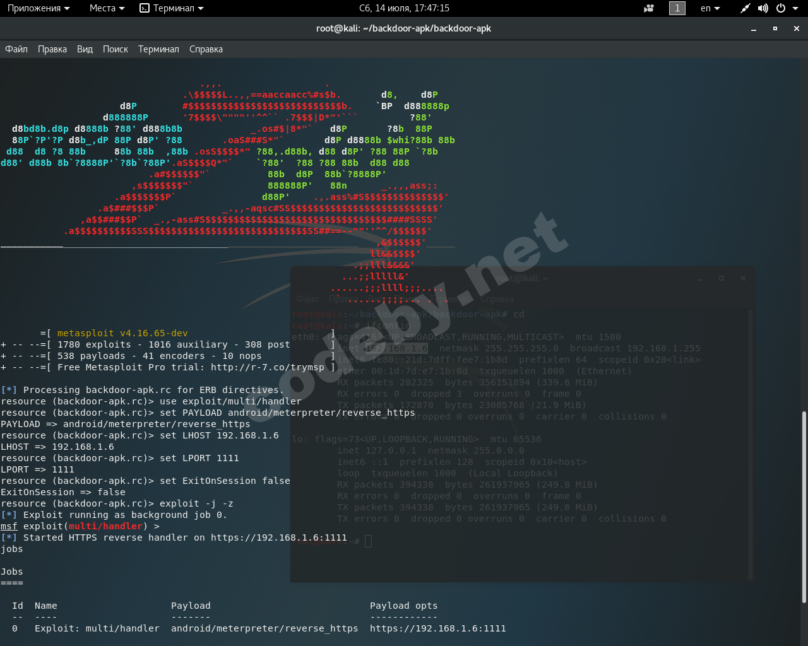This screenshot has height=646, width=808.
Task: Open the Терминал app menu in the top bar
Action: (172, 8)
